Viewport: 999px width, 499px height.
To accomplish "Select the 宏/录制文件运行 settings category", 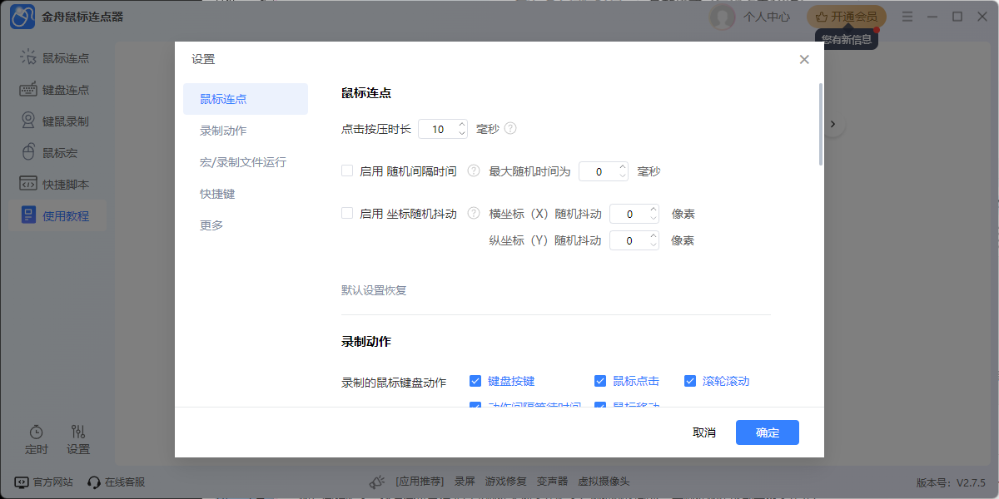I will point(243,162).
